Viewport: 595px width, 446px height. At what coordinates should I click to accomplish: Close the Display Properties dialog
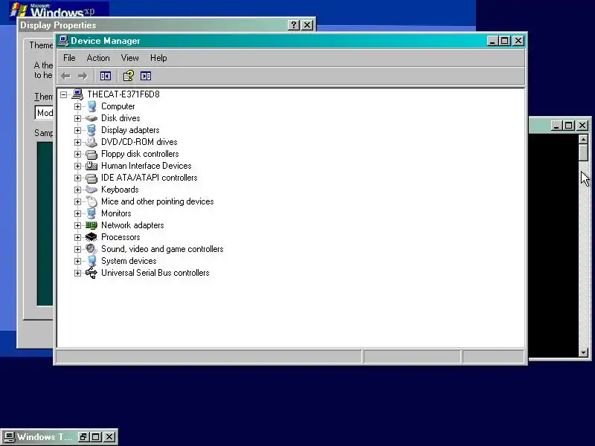(307, 25)
